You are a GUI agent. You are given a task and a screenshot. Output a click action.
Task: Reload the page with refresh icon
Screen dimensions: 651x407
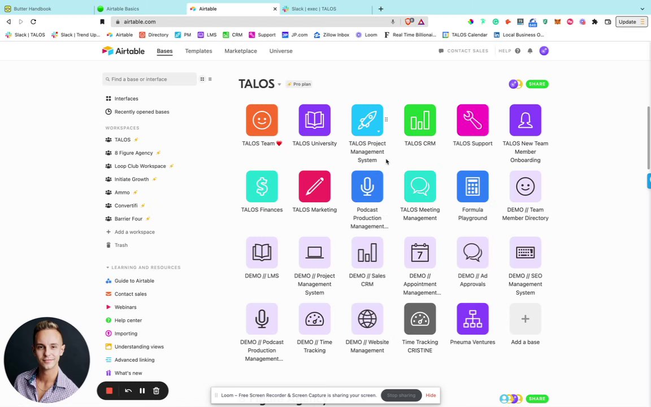pos(34,21)
